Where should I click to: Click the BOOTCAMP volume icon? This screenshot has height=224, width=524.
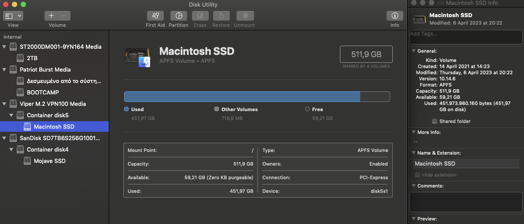[x=20, y=92]
